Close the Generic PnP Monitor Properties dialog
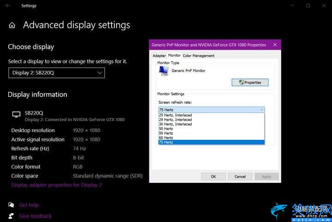 [275, 45]
